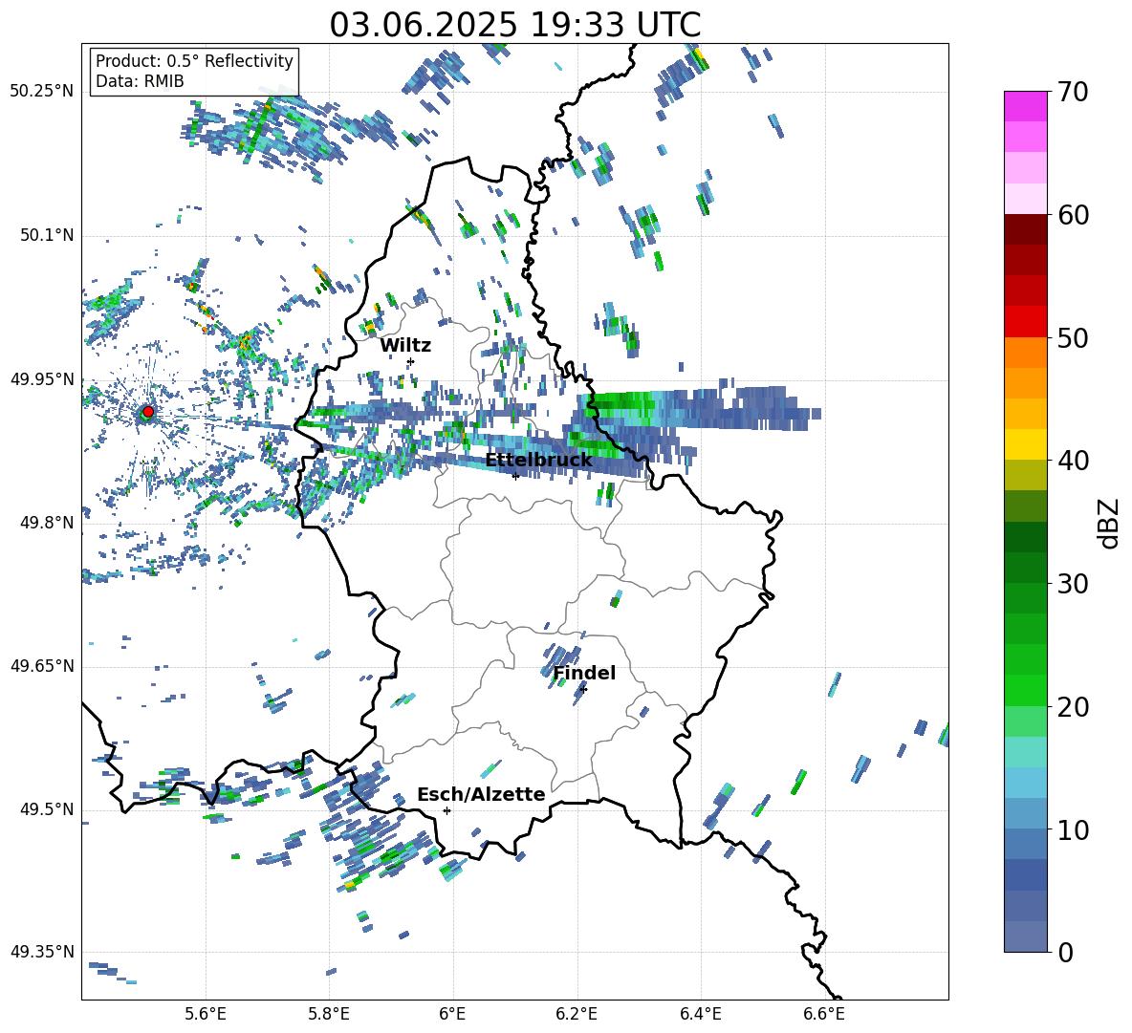The height and width of the screenshot is (1033, 1132).
Task: Click the 5.8°E longitude label
Action: click(x=329, y=1014)
